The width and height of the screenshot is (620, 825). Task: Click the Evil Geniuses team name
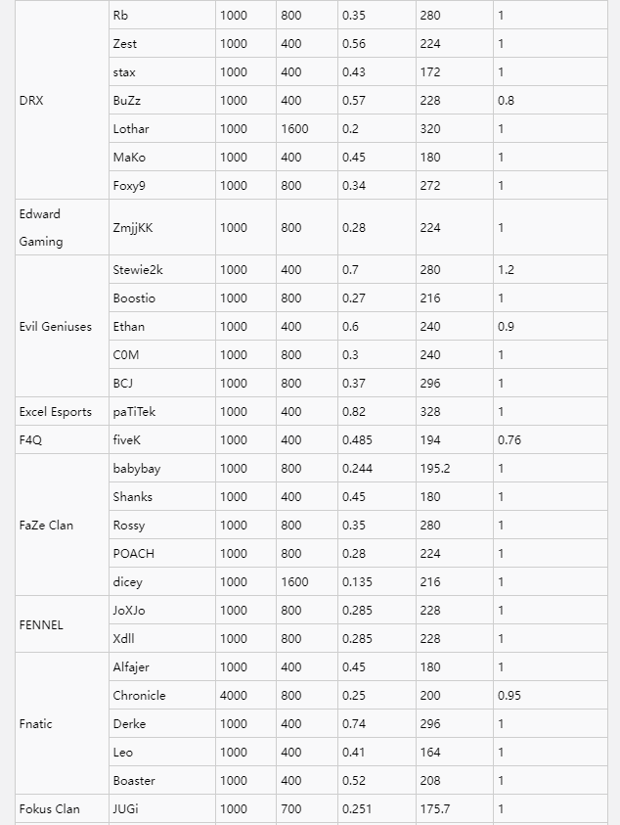(56, 326)
